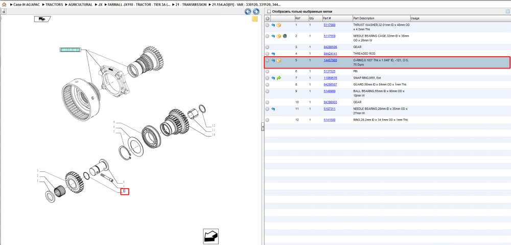Image resolution: width=511 pixels, height=245 pixels.
Task: Open part number 5149909 link
Action: coord(330,91)
